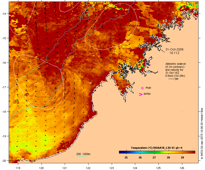Screen dimensions: 205x170
Task: Click the '31-Oct 16Z' caption line
Action: click(x=172, y=73)
